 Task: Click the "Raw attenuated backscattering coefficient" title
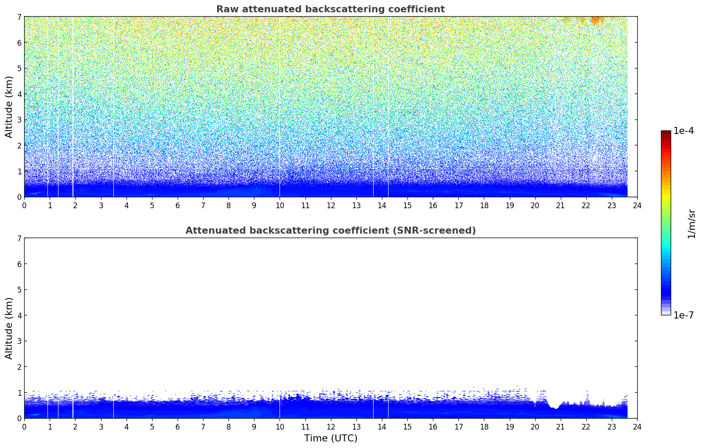(x=330, y=9)
